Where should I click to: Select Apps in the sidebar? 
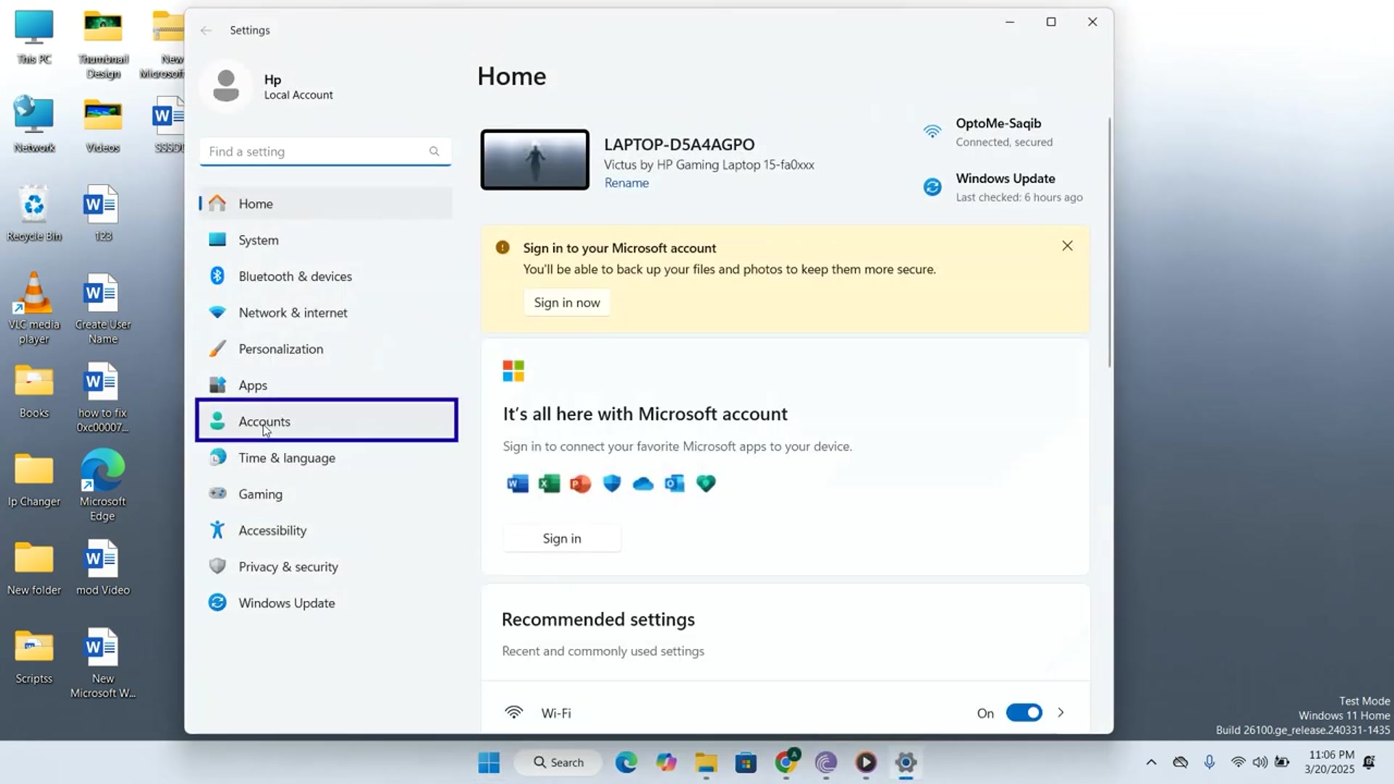click(326, 385)
